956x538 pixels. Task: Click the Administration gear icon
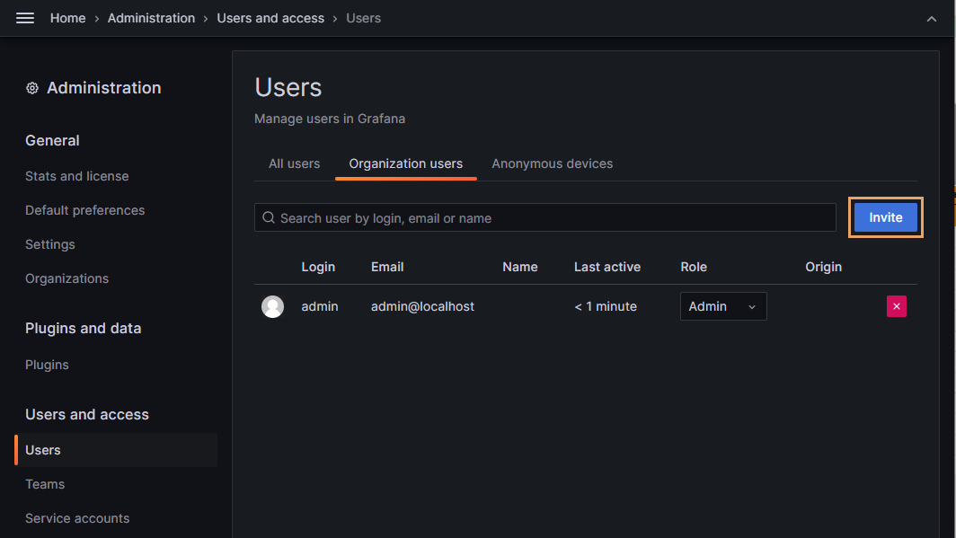tap(32, 88)
